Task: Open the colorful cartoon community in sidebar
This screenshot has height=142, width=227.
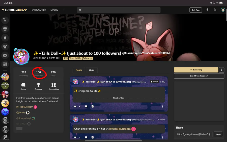Action: click(5, 77)
